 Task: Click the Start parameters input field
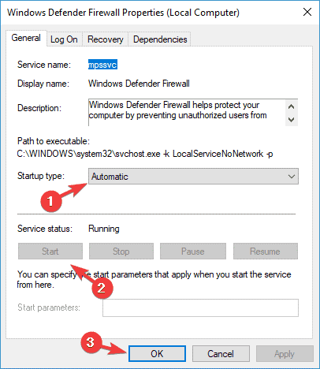click(200, 307)
